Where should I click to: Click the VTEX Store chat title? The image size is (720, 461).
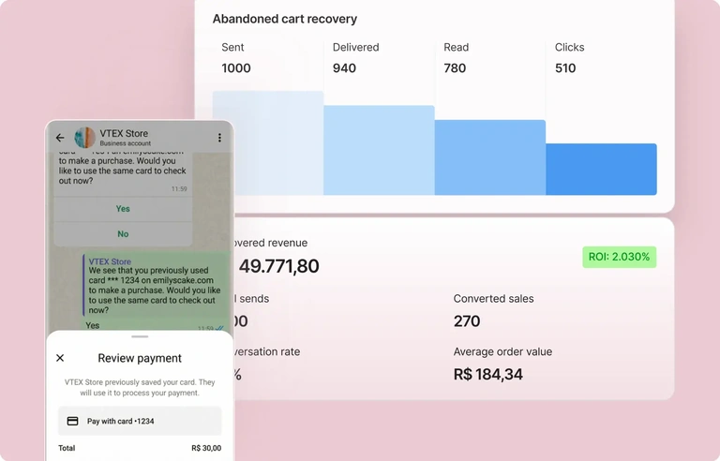[124, 133]
